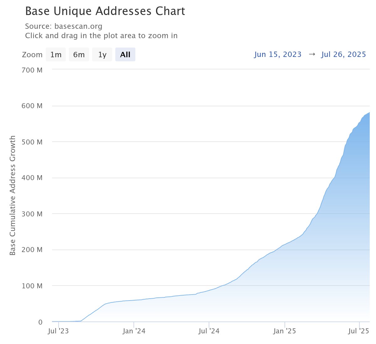Click the Jan '24 x-axis label
The image size is (376, 344).
point(134,331)
